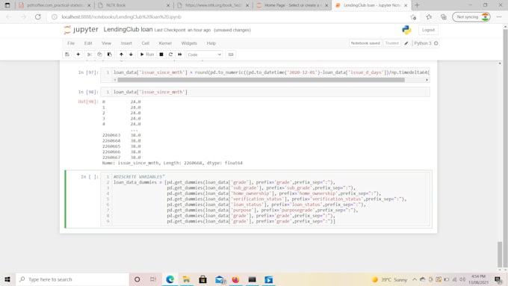Image resolution: width=508 pixels, height=286 pixels.
Task: Open the Insert menu
Action: point(126,43)
